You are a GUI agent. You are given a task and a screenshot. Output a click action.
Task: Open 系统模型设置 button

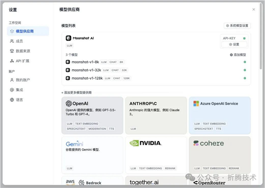click(x=237, y=26)
